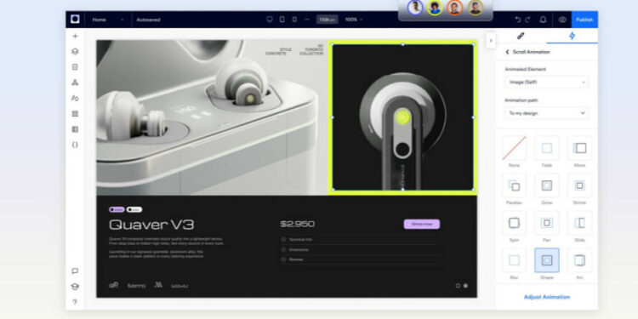
Task: Switch to the animations lightning tab
Action: pyautogui.click(x=572, y=36)
